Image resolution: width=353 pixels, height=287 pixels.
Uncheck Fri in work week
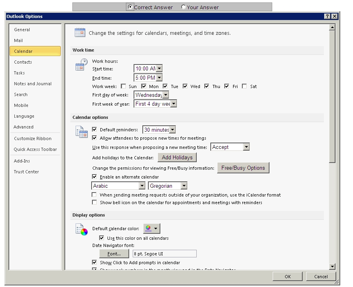227,86
